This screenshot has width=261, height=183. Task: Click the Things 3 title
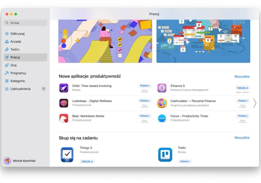pos(86,148)
